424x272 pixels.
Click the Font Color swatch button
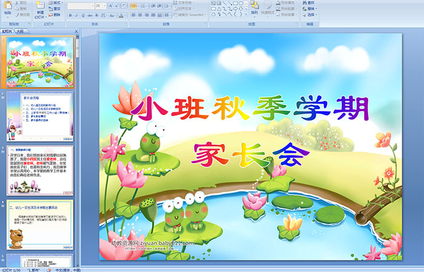(x=121, y=15)
